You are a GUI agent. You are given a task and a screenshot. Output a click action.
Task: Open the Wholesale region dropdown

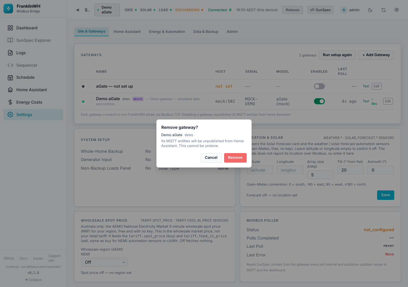click(x=104, y=262)
